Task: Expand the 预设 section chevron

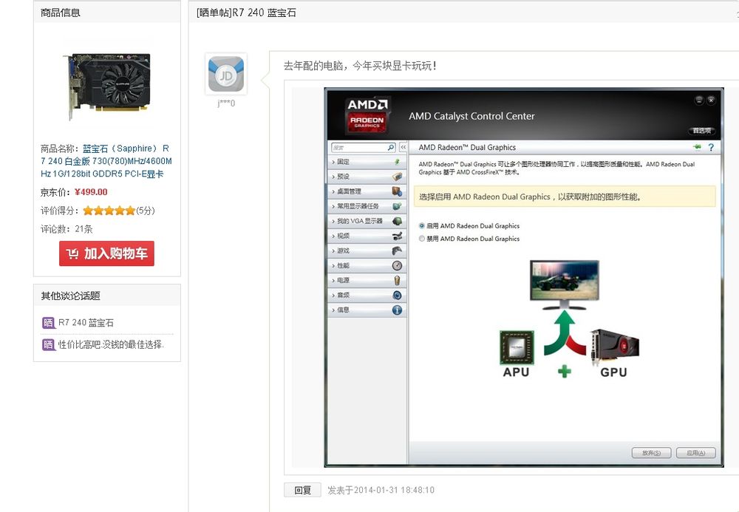Action: (333, 177)
